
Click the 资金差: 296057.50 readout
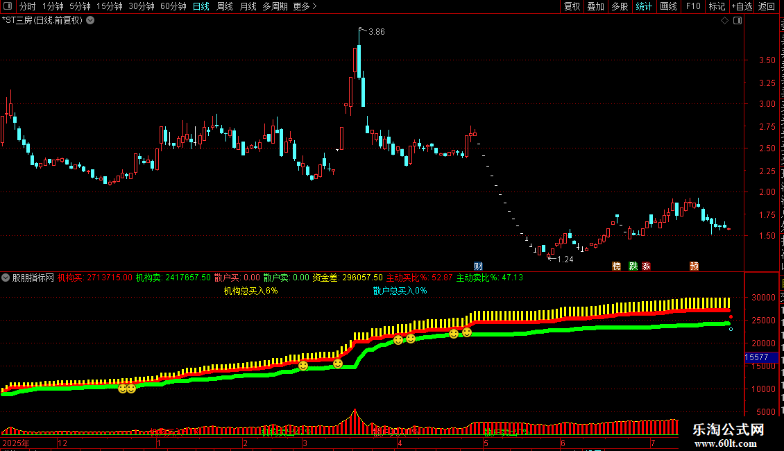click(348, 278)
